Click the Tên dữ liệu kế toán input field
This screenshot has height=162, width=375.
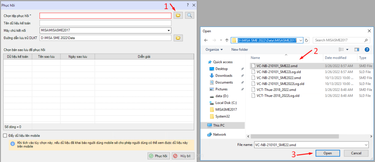105,23
